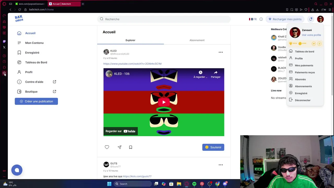
Task: Switch to the kick.com popout tab
Action: coord(30,4)
